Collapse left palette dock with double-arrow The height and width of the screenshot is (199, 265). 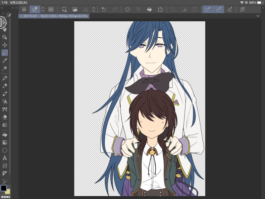2,8
